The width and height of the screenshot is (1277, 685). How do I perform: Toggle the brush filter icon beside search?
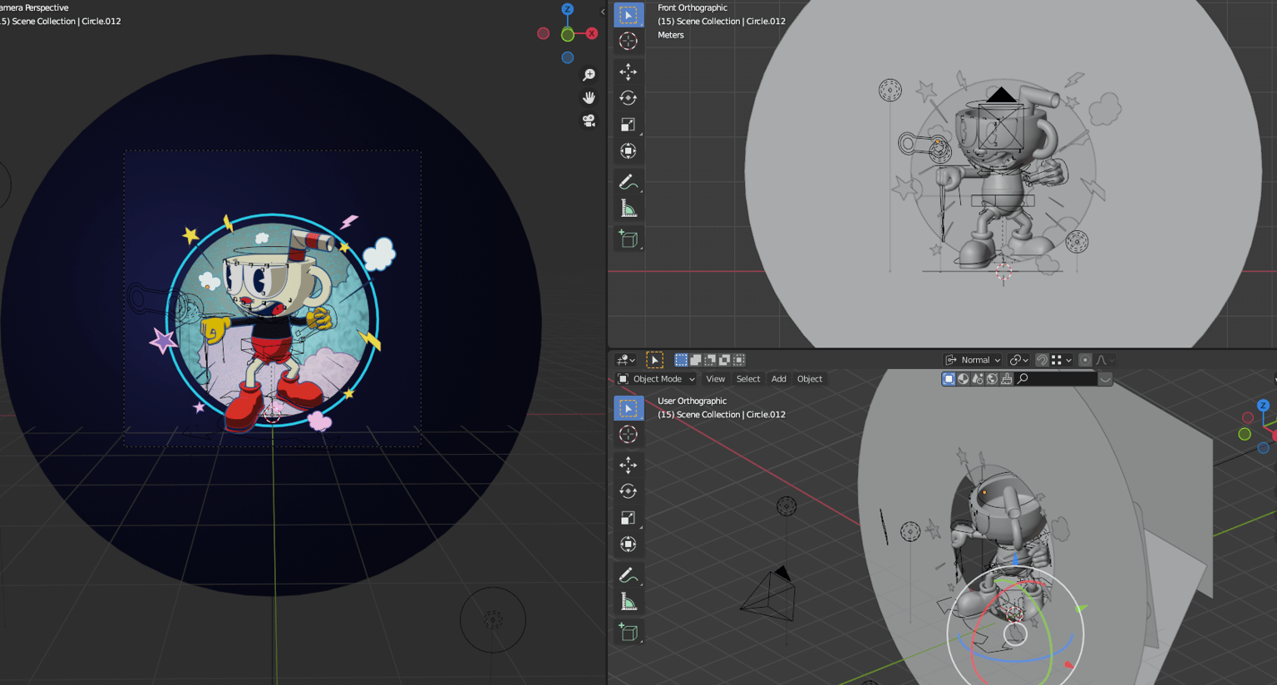(x=1007, y=379)
